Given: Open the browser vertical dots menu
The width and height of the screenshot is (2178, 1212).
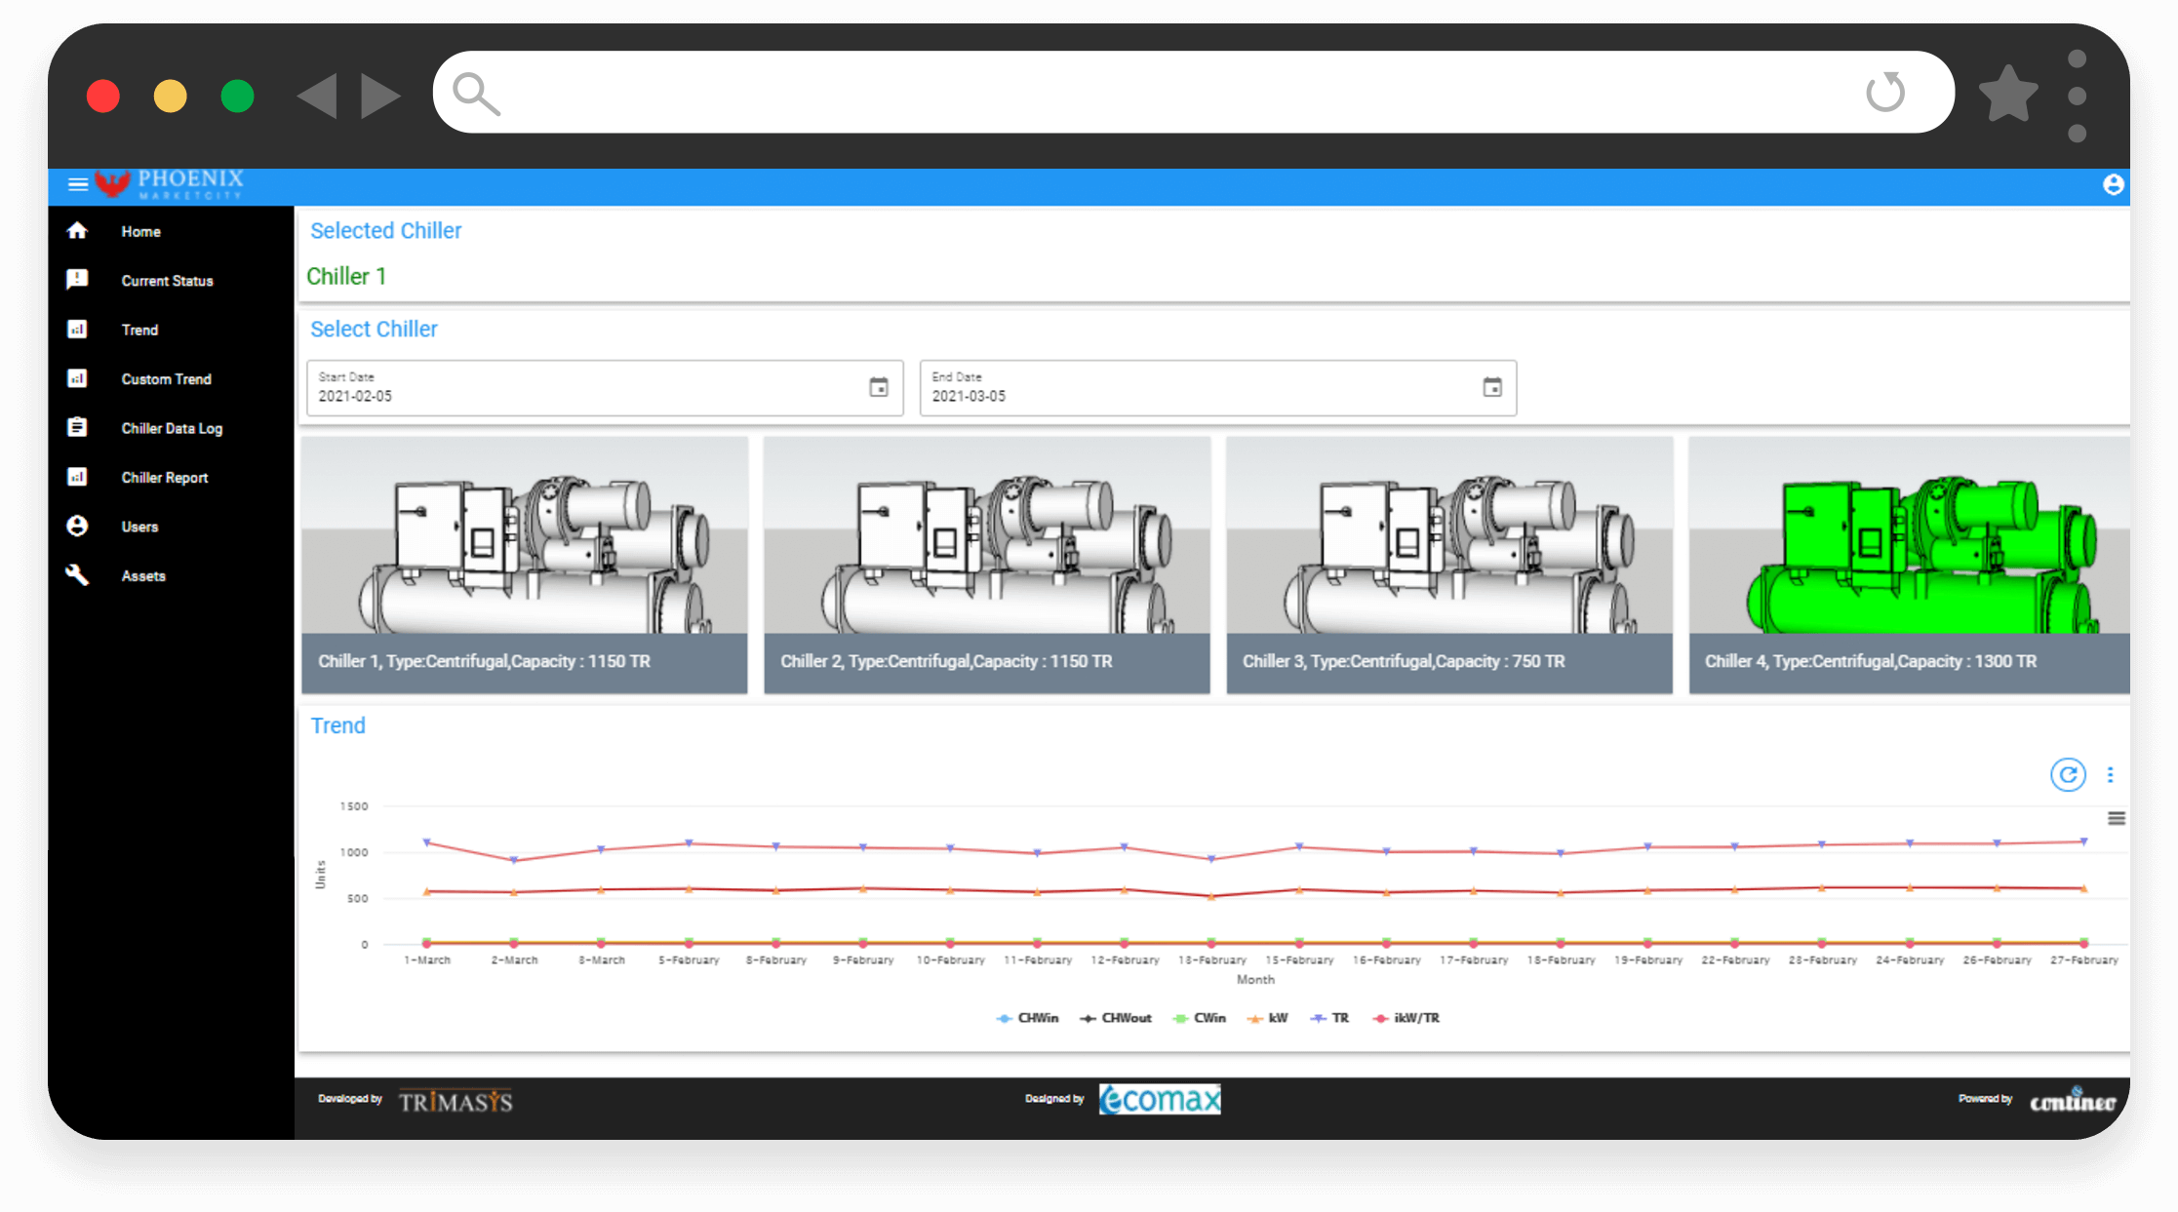Looking at the screenshot, I should coord(2078,96).
